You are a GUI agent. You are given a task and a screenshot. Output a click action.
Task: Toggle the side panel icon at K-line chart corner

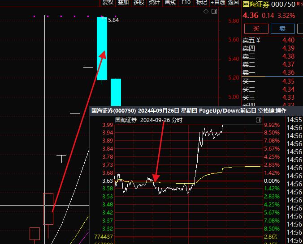tap(214, 12)
